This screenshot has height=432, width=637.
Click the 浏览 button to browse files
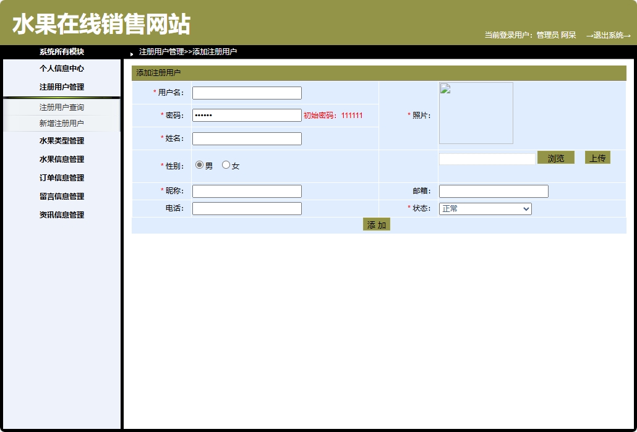(x=556, y=158)
